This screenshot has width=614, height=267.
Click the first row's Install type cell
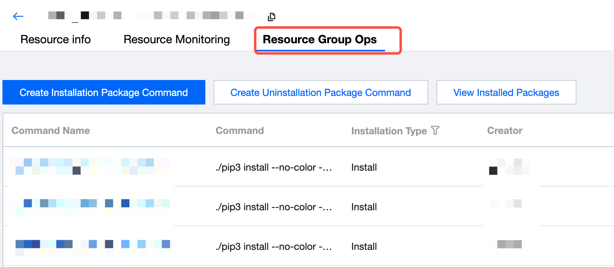[x=364, y=167]
